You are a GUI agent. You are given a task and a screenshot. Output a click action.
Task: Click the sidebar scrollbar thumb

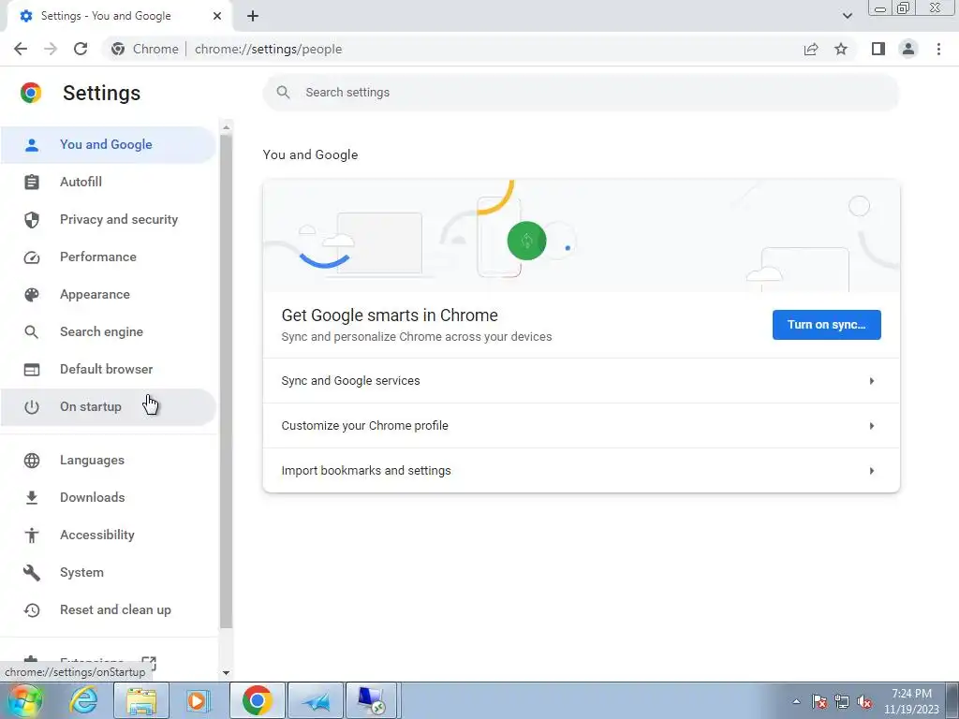226,382
